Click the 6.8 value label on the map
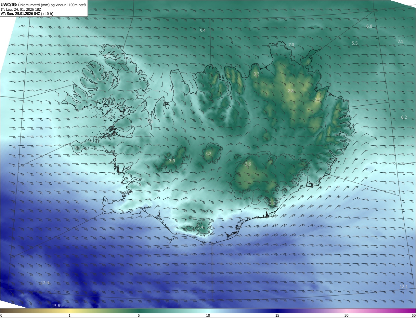Image resolution: width=416 pixels, height=318 pixels. tap(369, 26)
